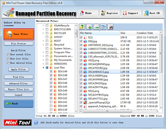
Task: Toggle Show lost files checkbox
Action: pos(7,59)
